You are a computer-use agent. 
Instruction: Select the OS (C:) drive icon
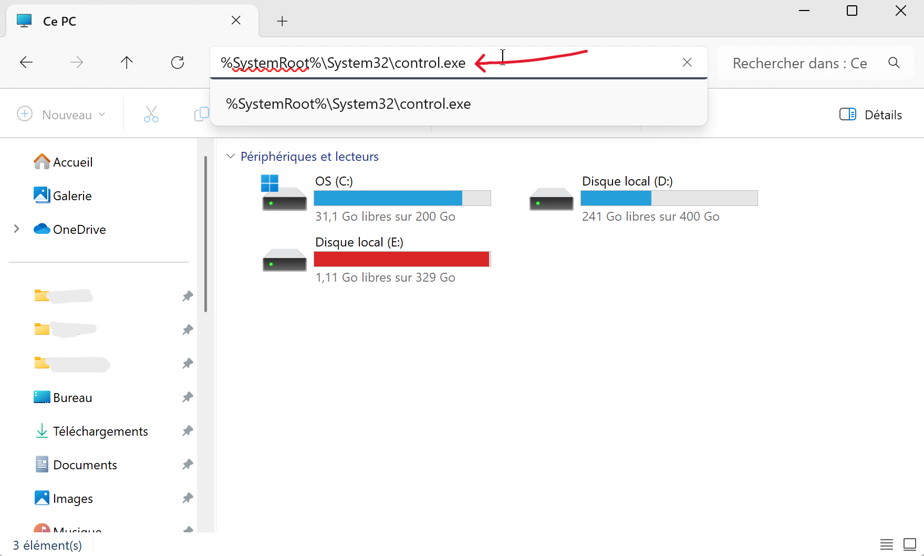(284, 193)
